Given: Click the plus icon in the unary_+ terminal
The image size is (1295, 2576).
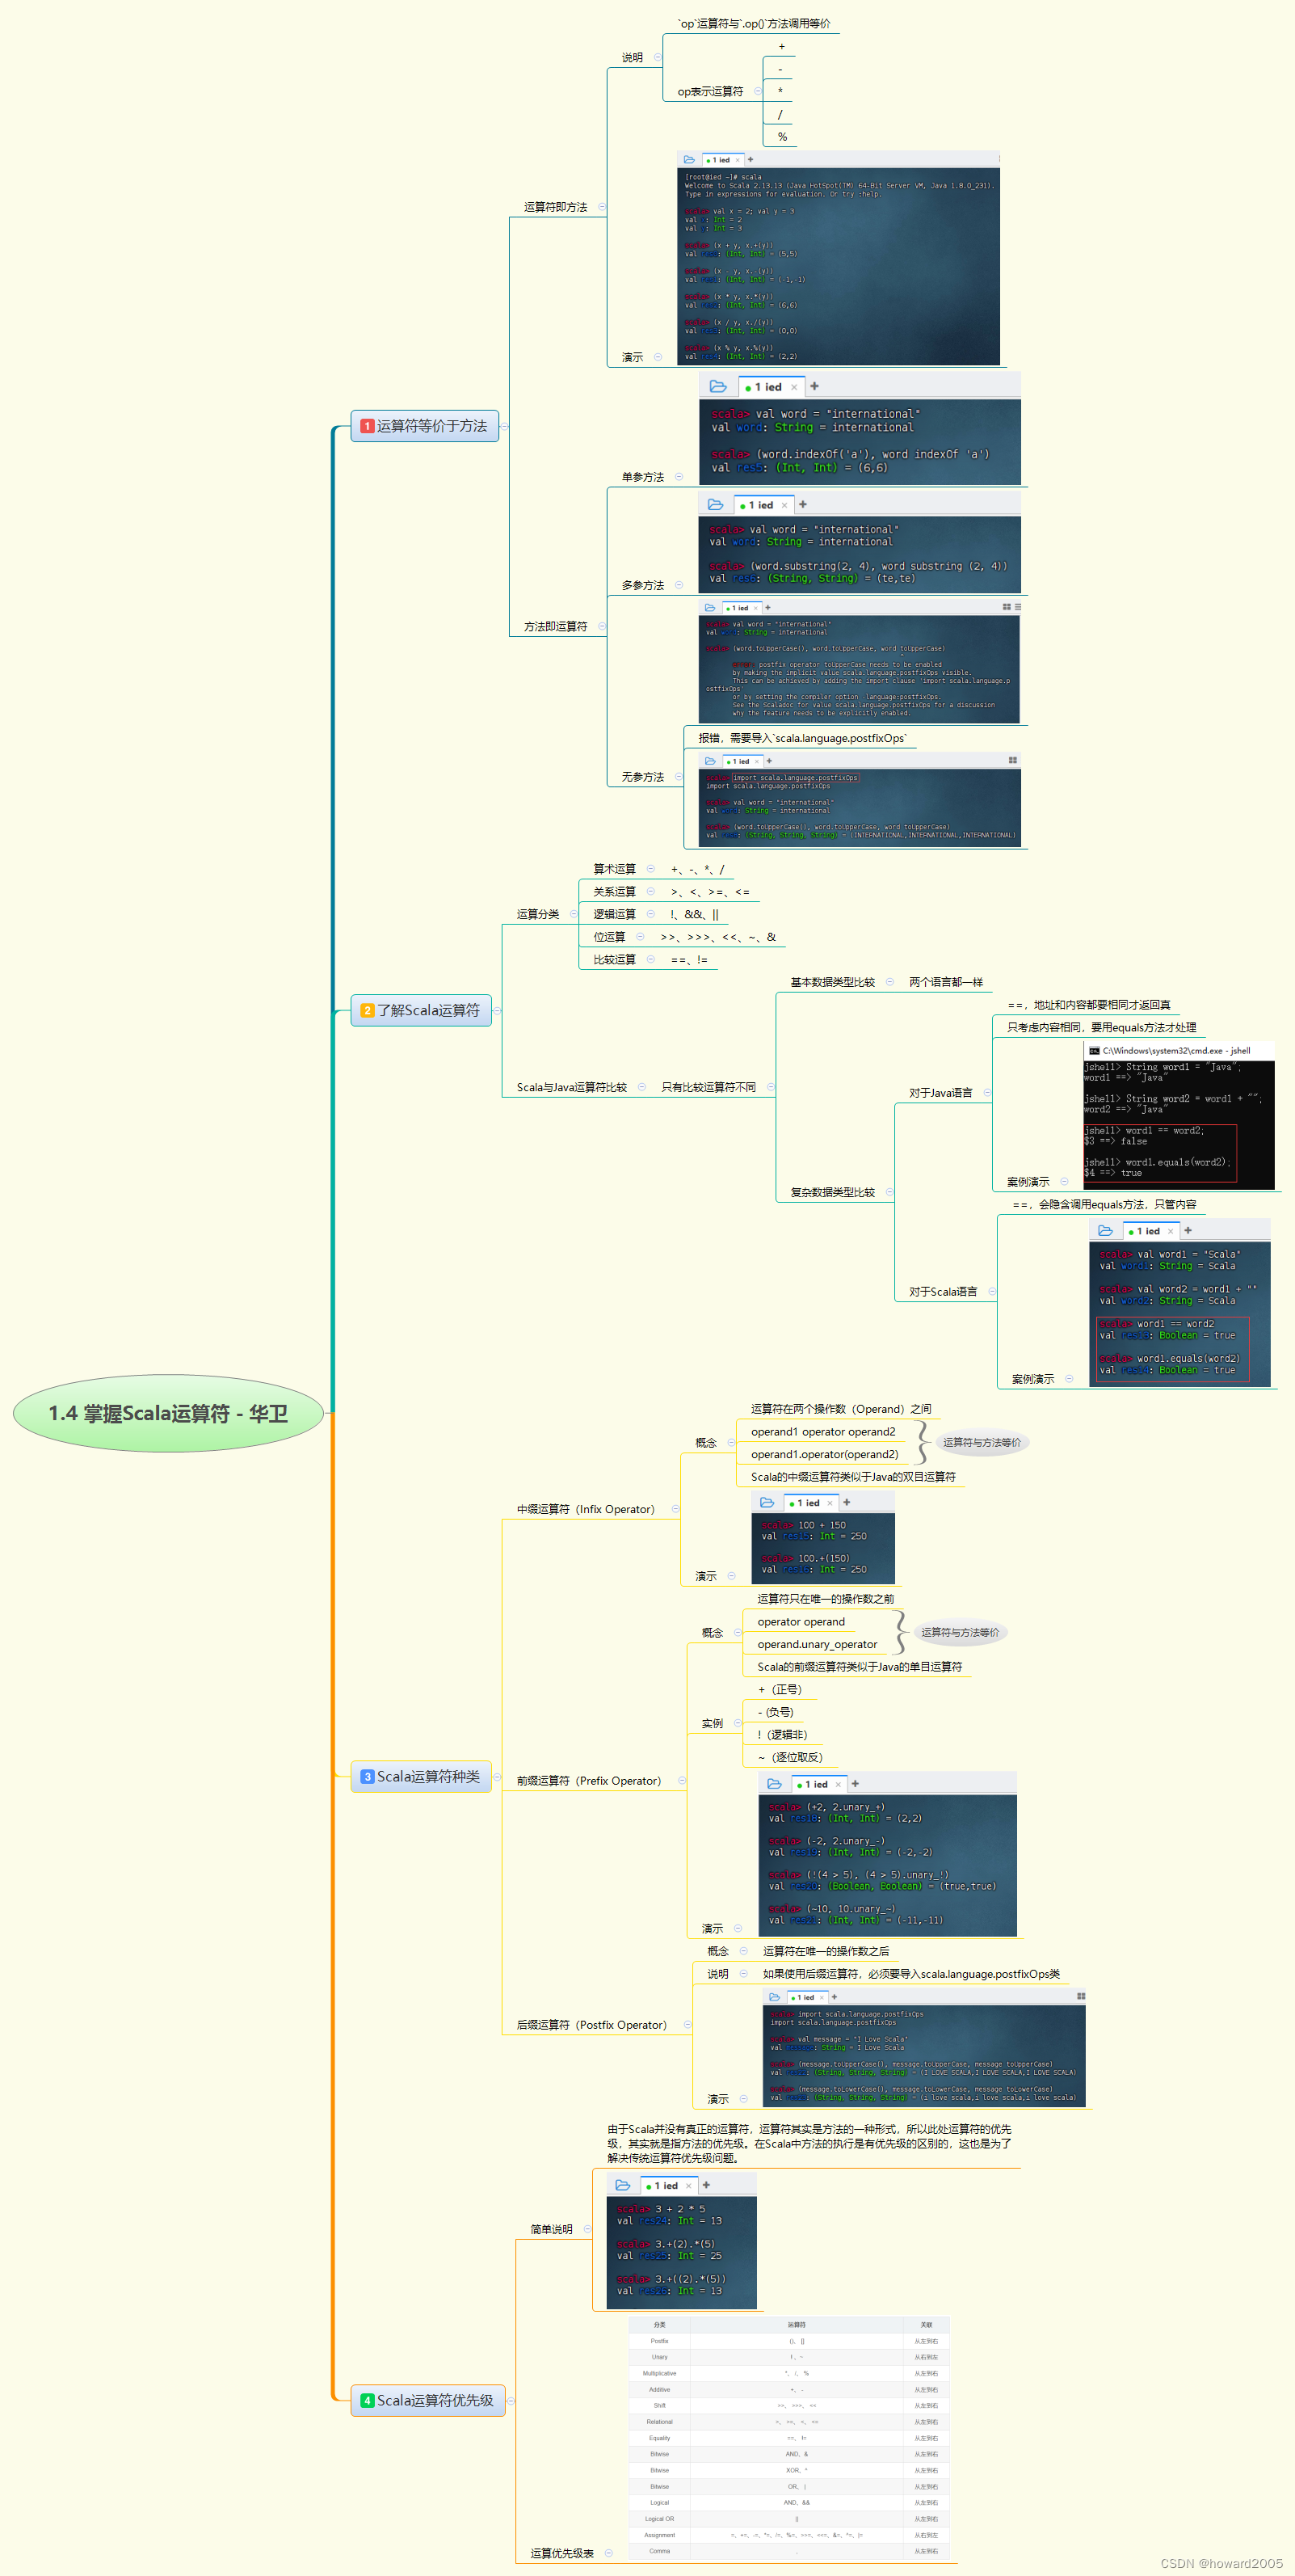Looking at the screenshot, I should (x=856, y=1784).
